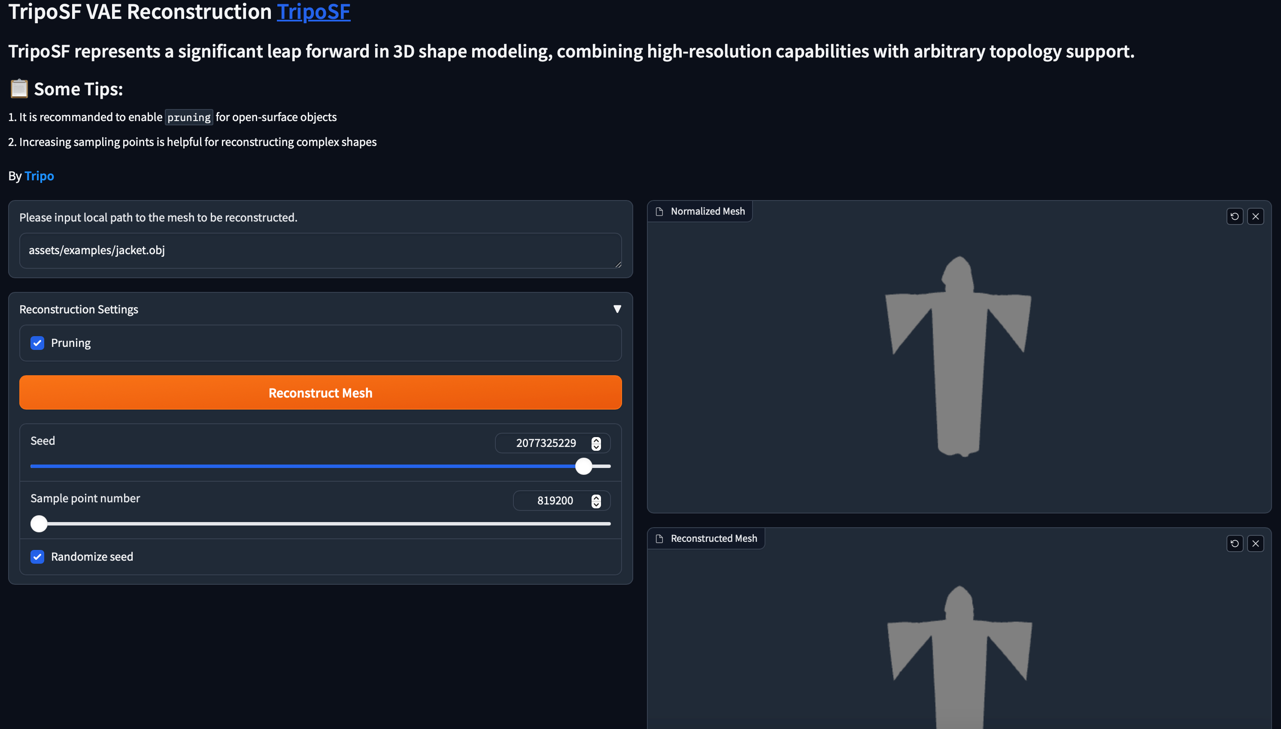Click the Reconstructed Mesh label
The height and width of the screenshot is (729, 1281).
713,538
